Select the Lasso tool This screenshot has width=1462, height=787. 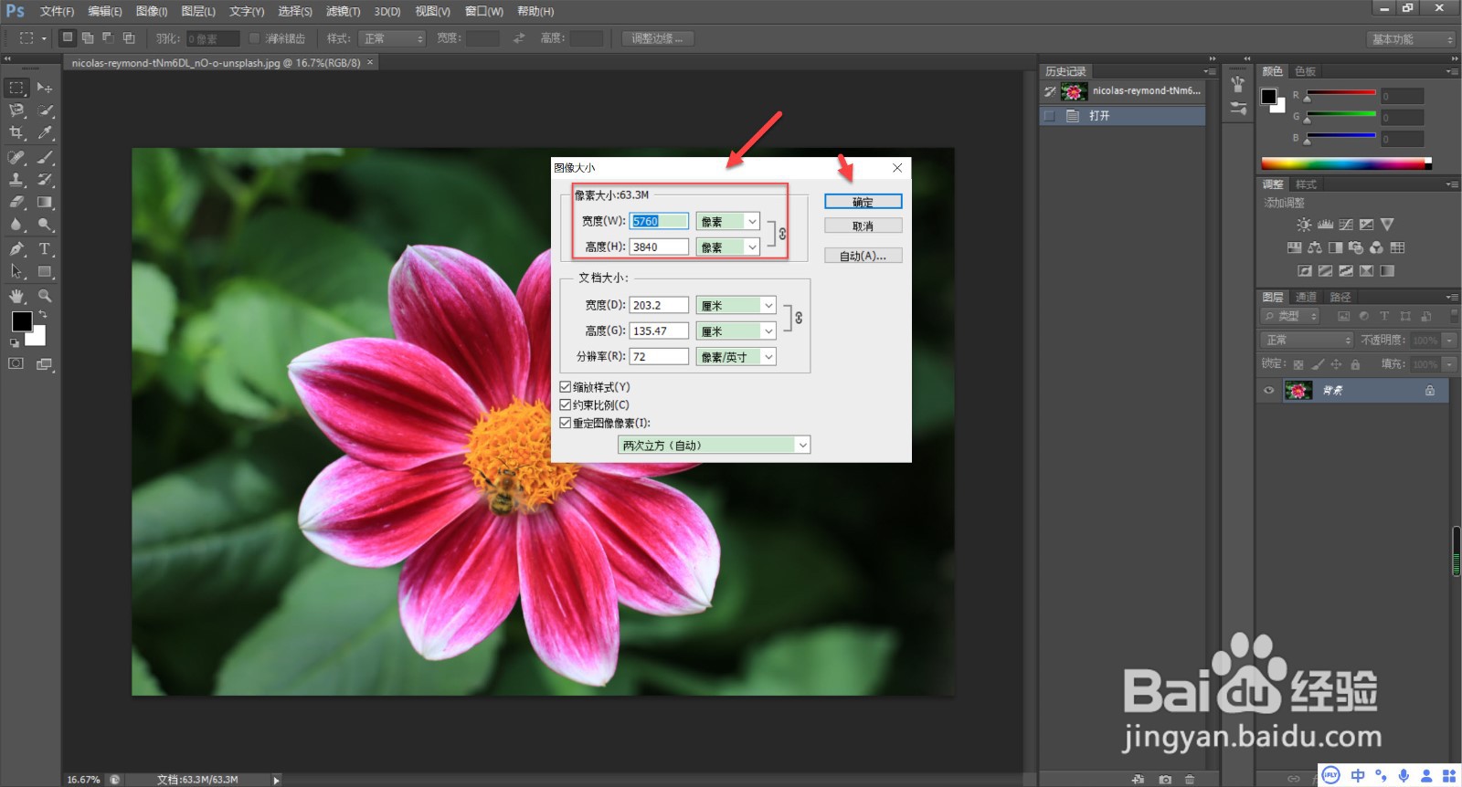coord(16,110)
